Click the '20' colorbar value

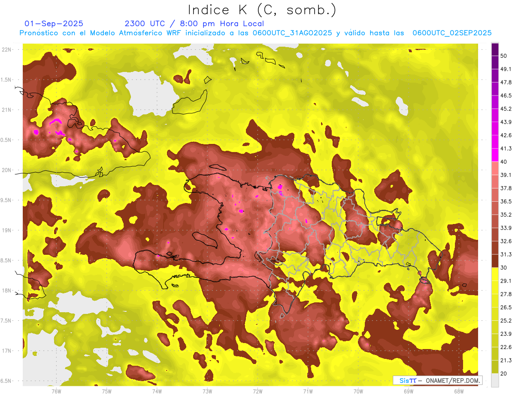click(x=503, y=373)
